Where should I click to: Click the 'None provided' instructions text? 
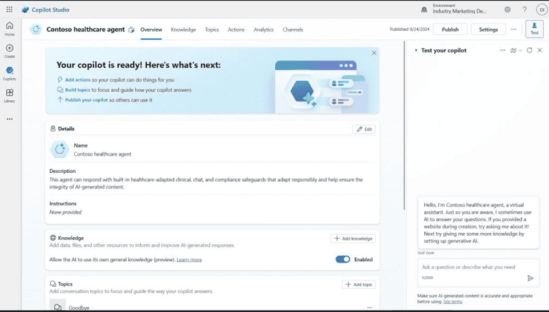click(x=65, y=212)
